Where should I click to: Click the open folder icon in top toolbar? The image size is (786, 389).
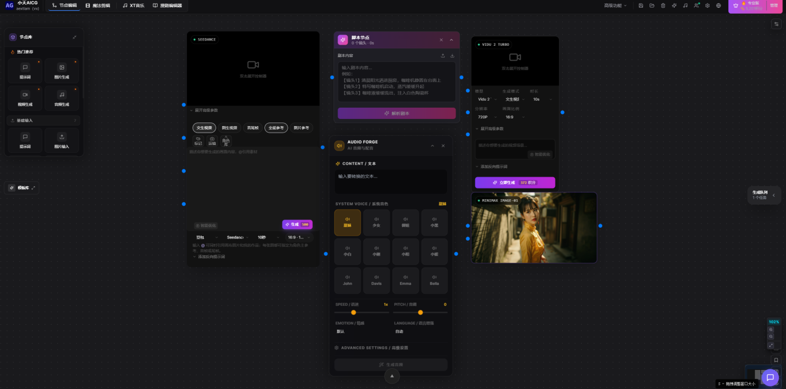pos(652,5)
